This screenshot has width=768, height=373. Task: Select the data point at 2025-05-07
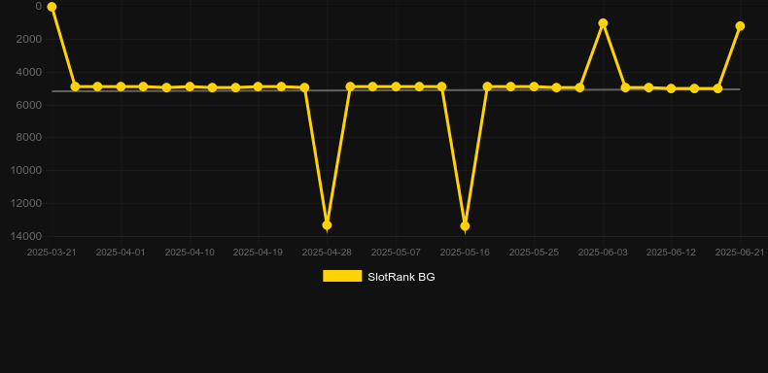coord(396,86)
